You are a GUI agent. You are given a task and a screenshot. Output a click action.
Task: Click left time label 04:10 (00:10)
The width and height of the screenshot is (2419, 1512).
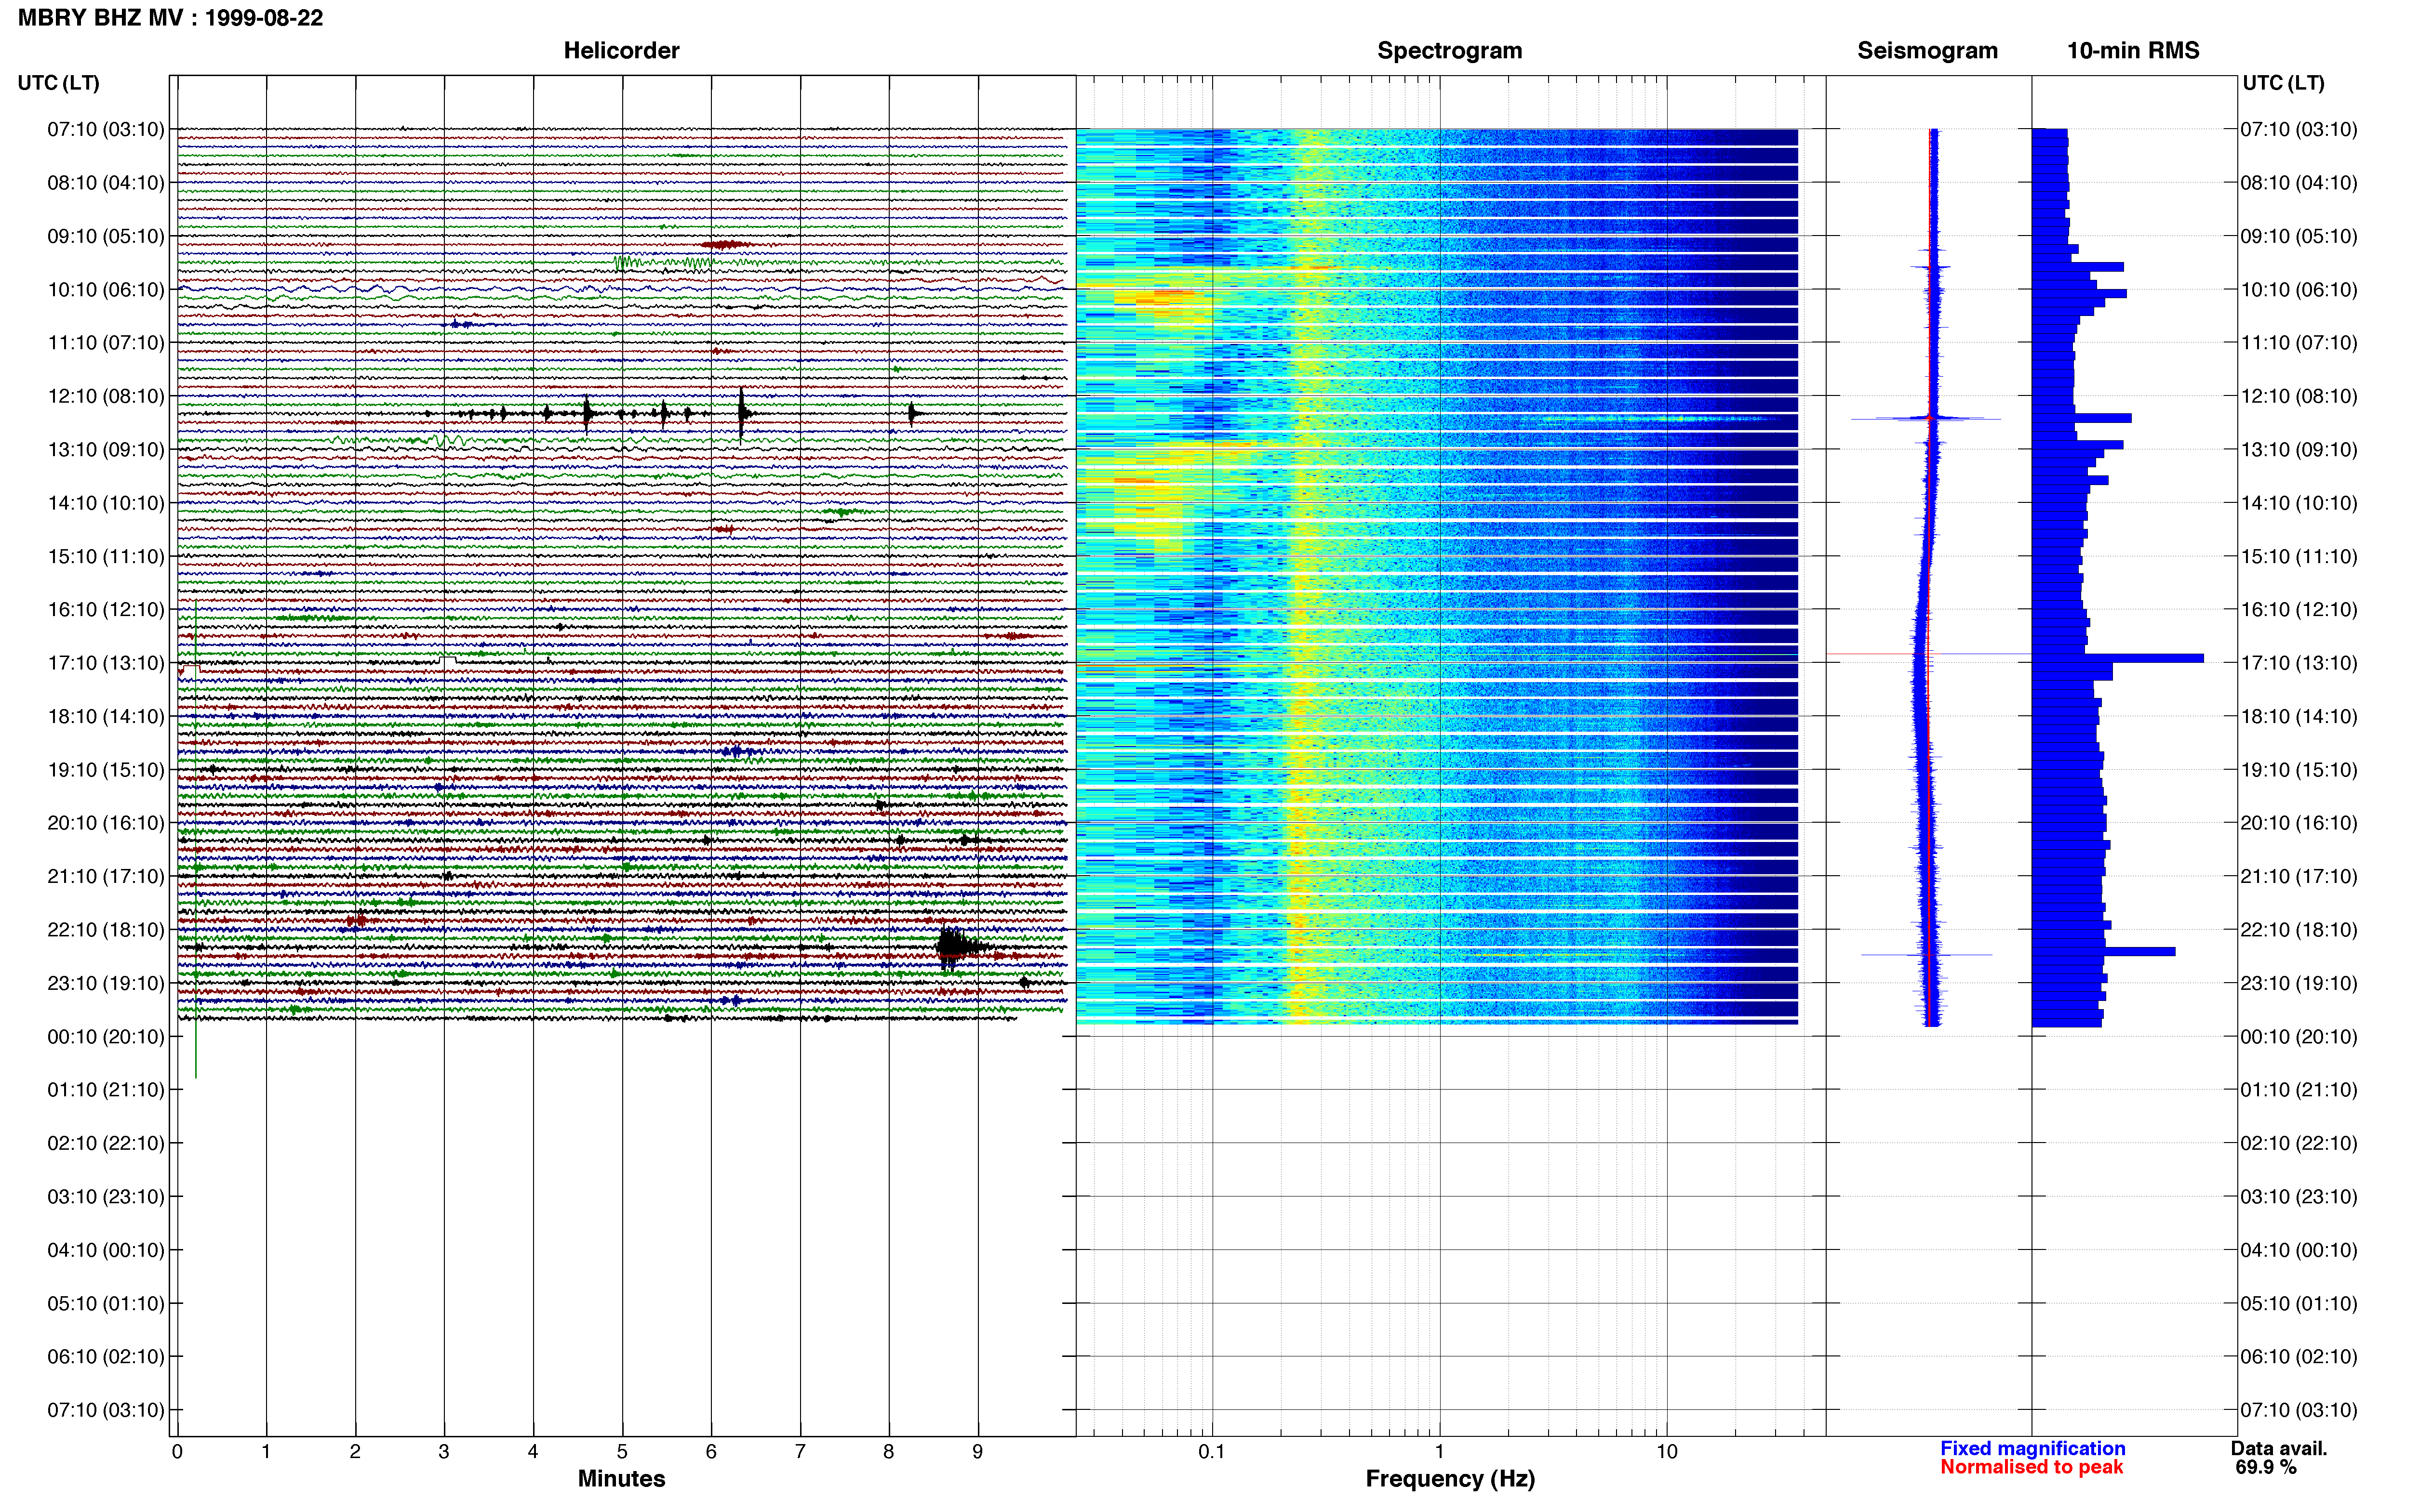click(x=106, y=1250)
